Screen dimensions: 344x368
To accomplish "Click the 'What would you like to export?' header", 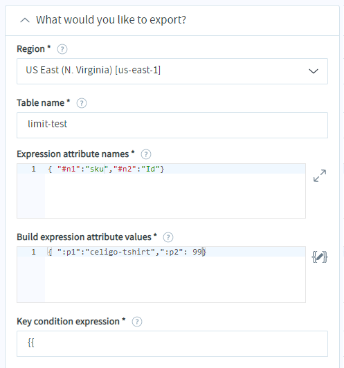I will 111,20.
